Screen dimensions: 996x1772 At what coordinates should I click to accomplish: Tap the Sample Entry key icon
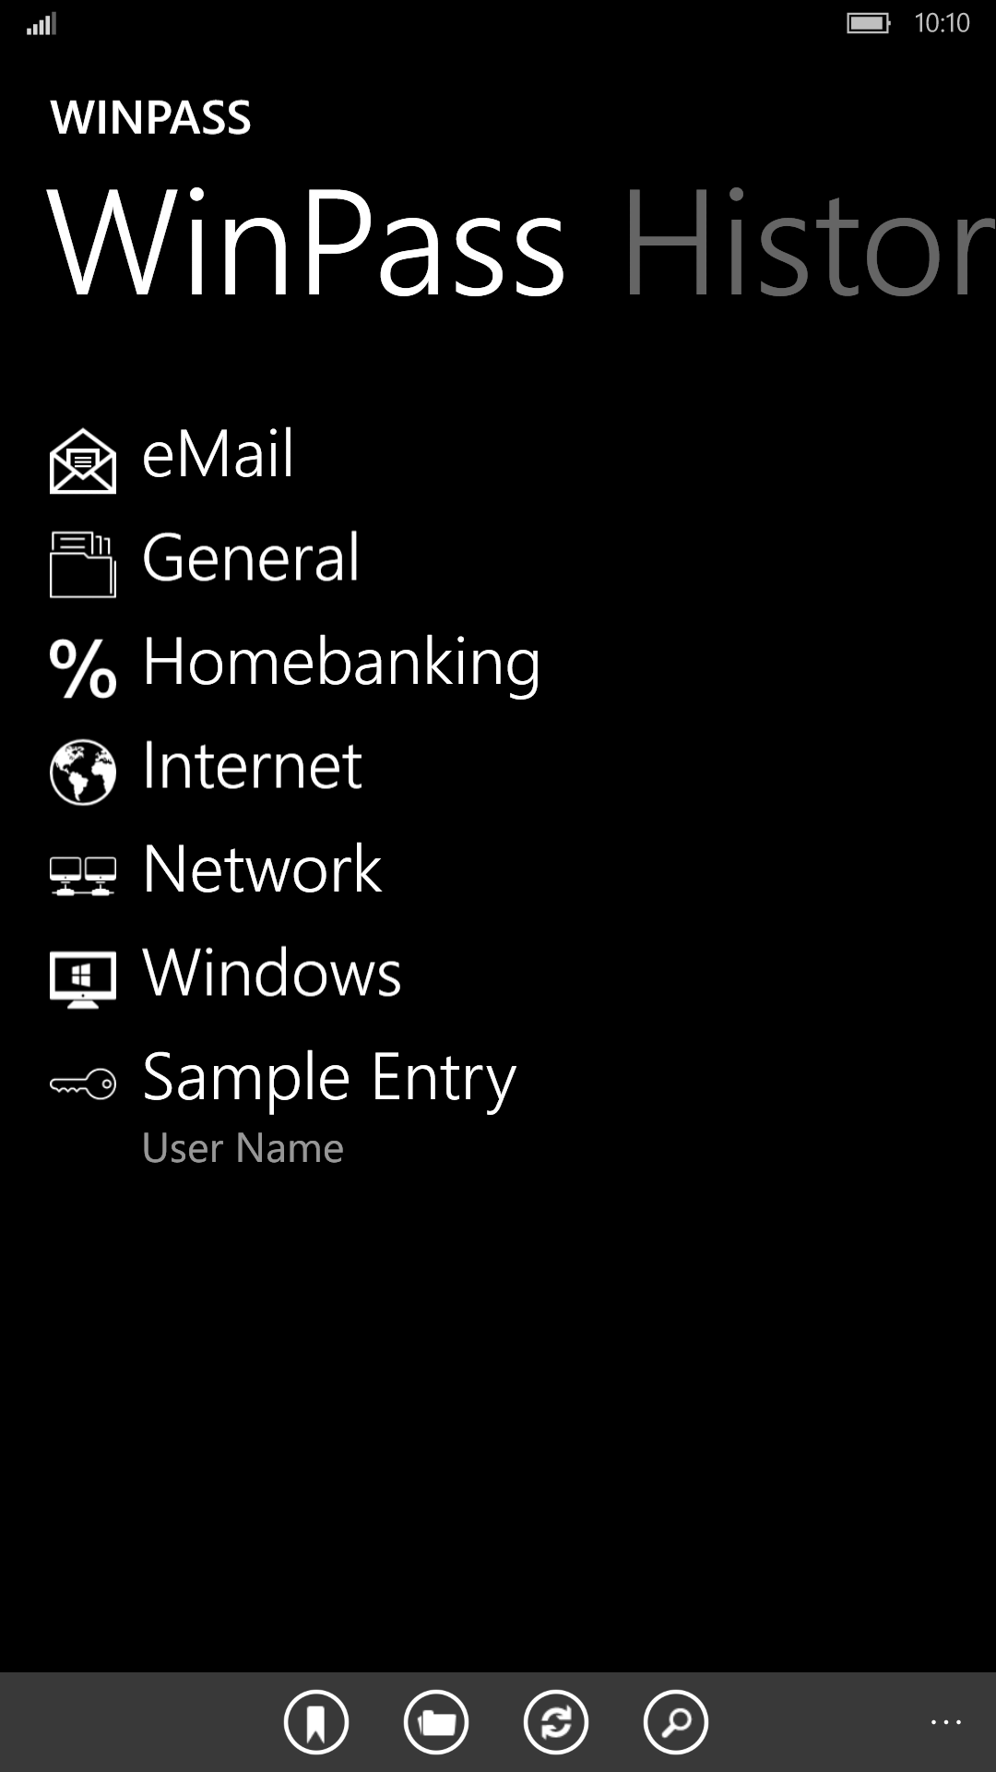coord(83,1084)
